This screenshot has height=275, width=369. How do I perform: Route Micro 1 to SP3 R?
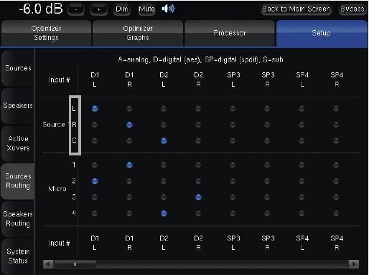[x=267, y=165]
